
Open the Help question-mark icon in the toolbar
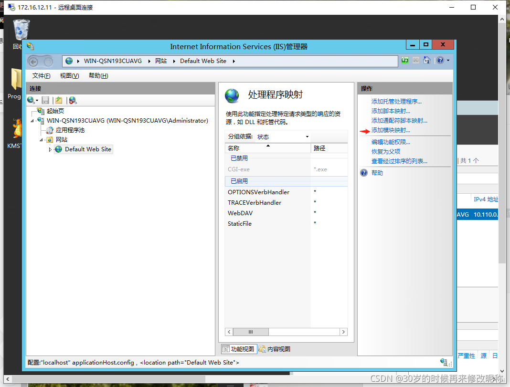440,61
